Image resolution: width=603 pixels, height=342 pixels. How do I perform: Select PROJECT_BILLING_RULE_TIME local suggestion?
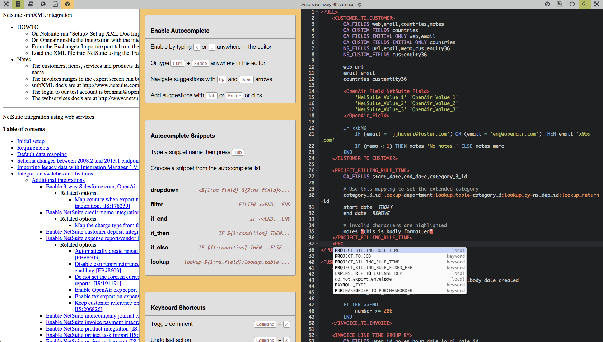[x=399, y=250]
